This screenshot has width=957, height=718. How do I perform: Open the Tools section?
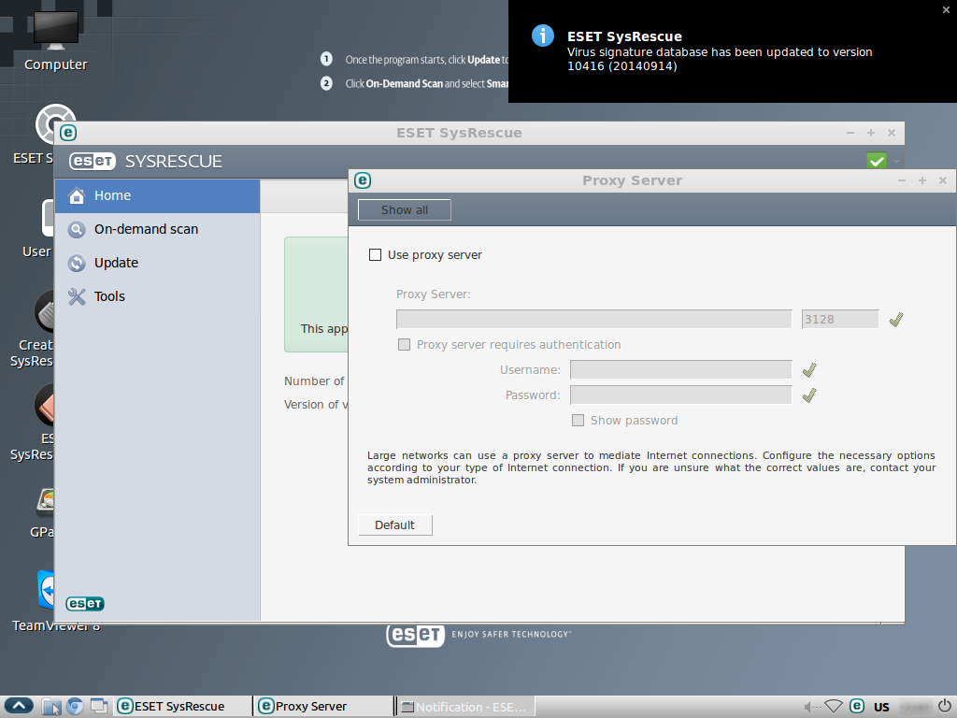coord(109,296)
